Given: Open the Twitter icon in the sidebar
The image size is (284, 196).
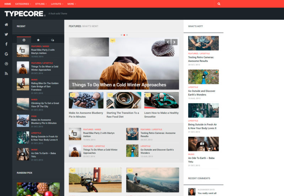Looking at the screenshot, I should (6, 34).
